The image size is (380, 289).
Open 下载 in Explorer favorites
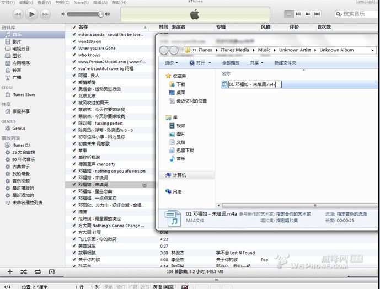tap(178, 84)
